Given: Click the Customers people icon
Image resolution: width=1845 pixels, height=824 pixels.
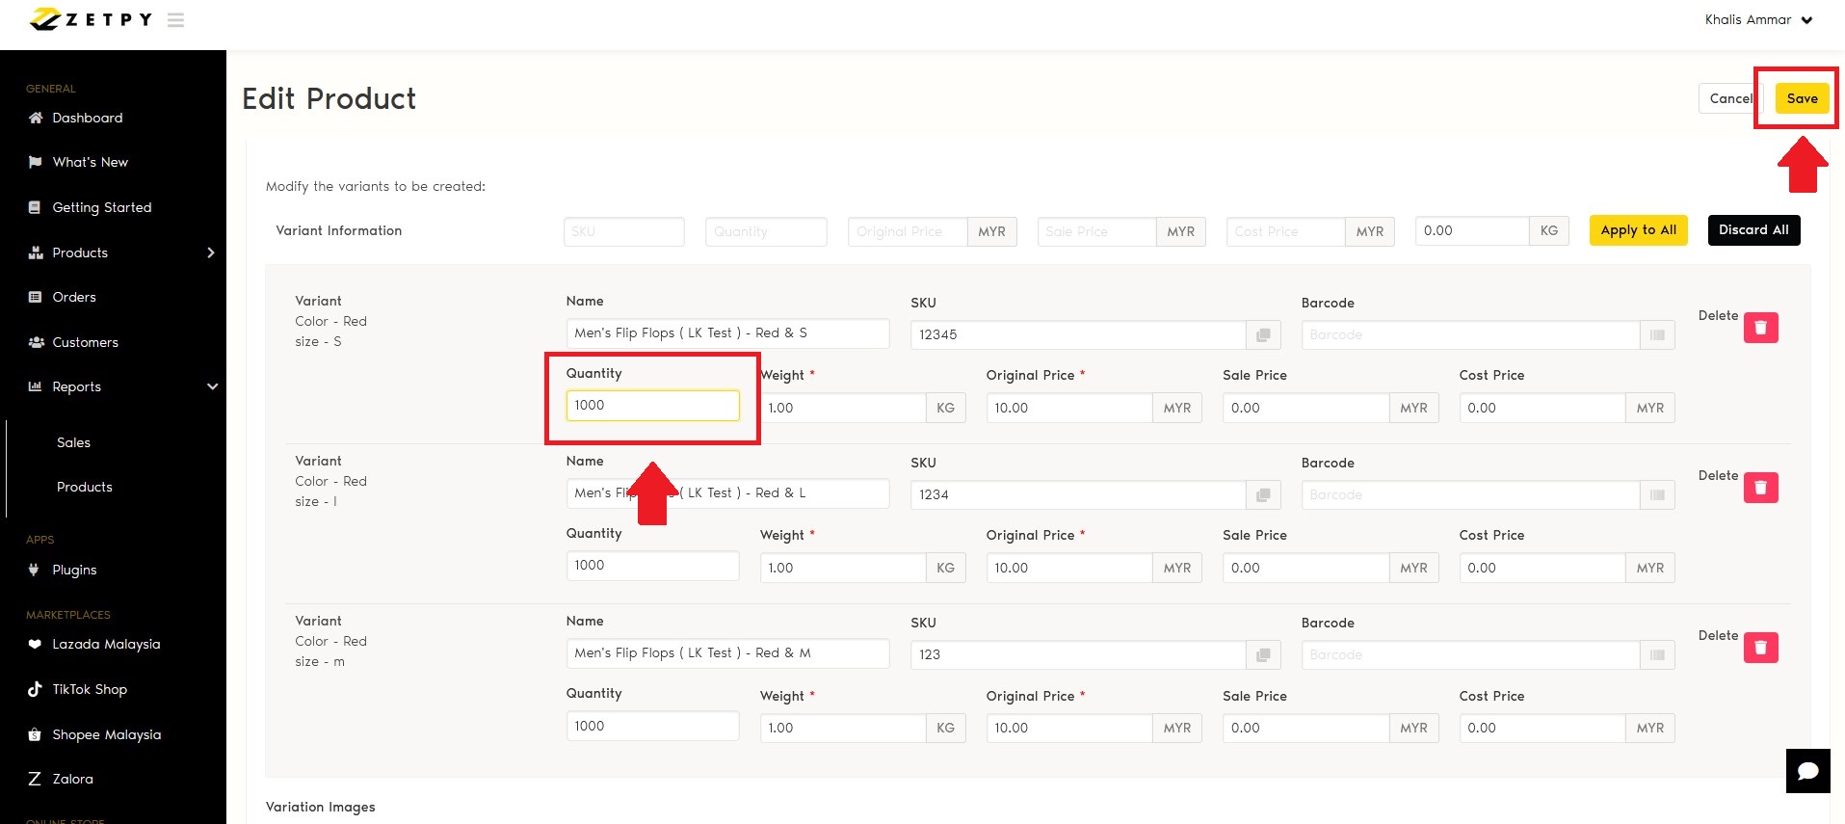Looking at the screenshot, I should point(37,342).
